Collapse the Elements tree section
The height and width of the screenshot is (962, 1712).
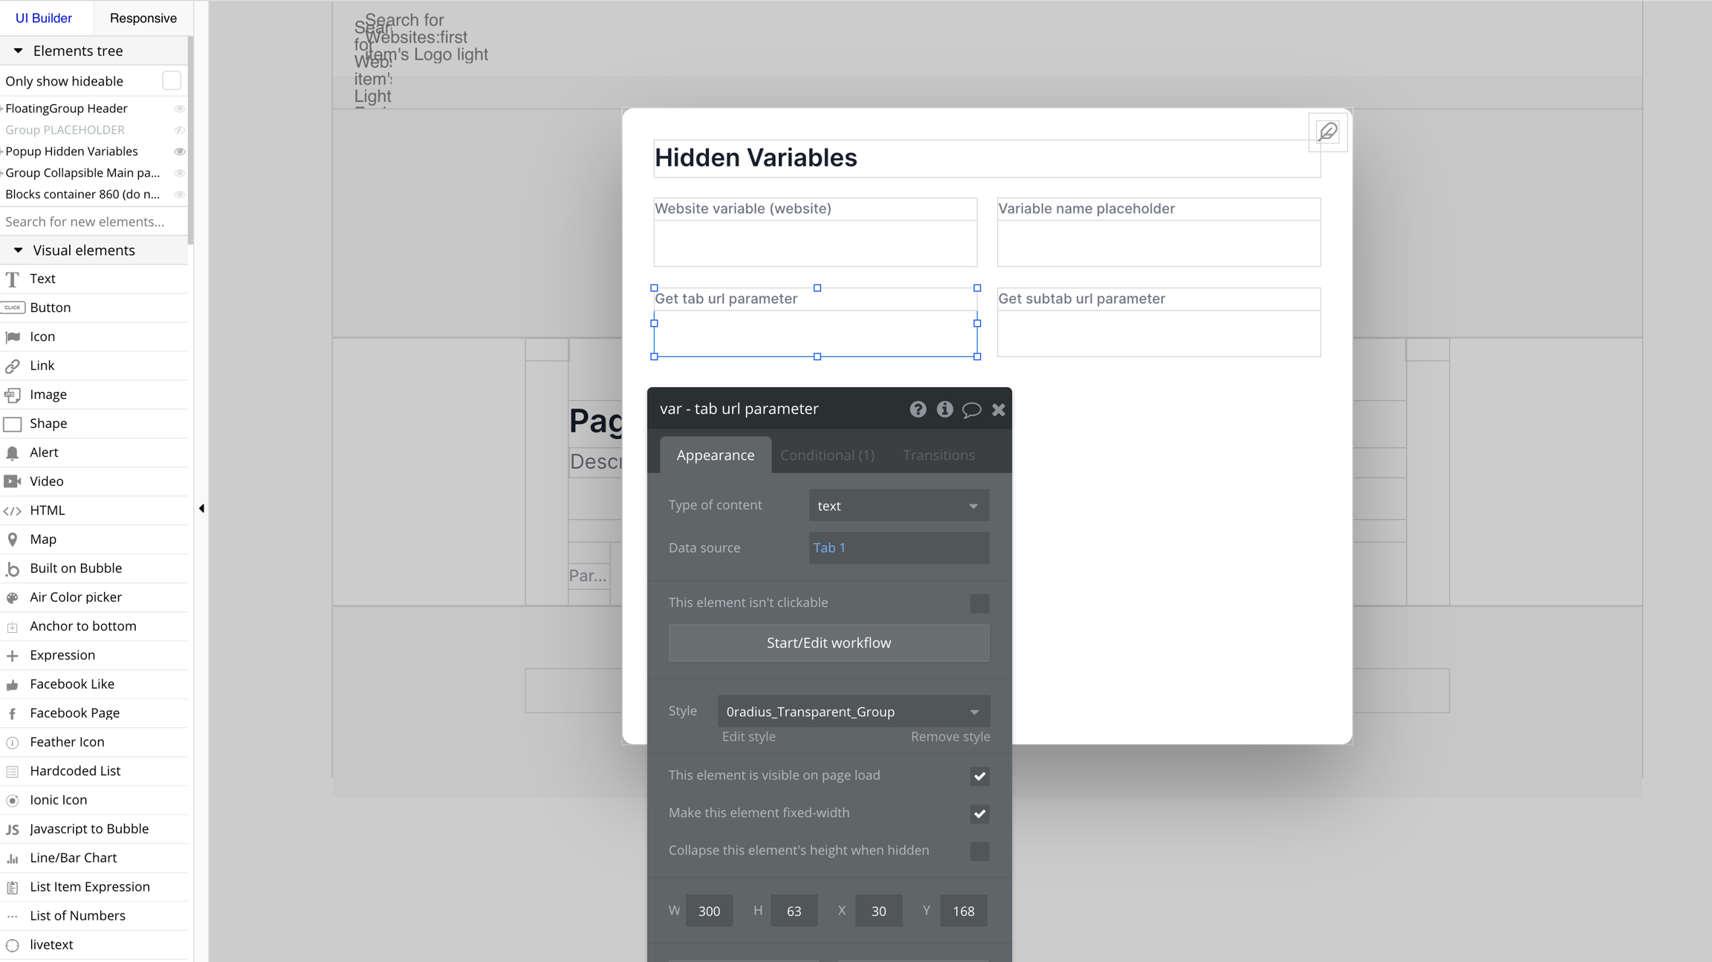19,51
